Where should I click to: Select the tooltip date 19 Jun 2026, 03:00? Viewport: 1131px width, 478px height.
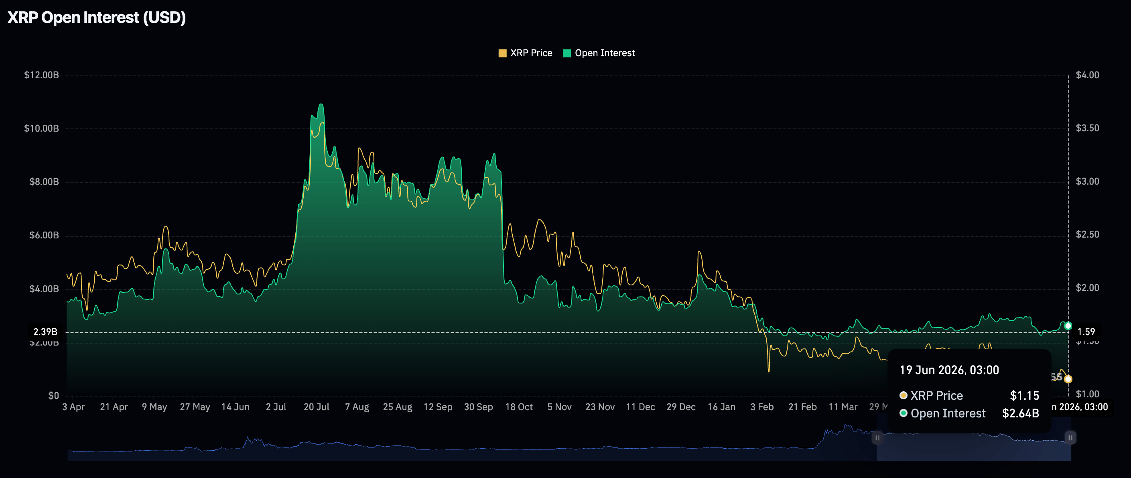(x=949, y=370)
